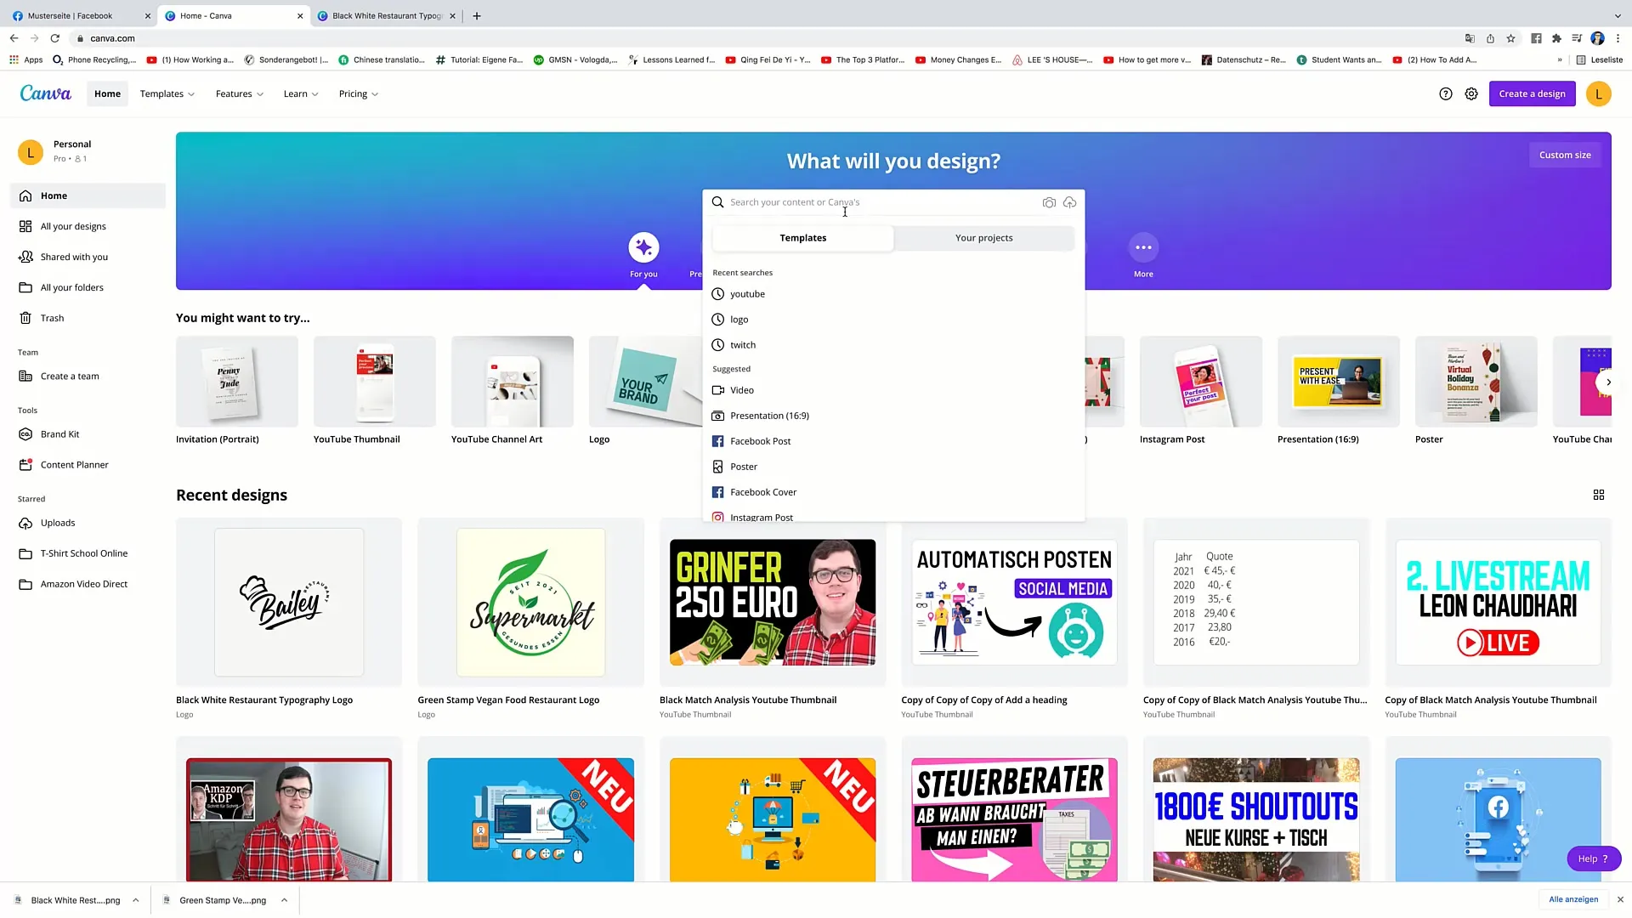Click the Canva home logo icon
This screenshot has width=1632, height=918.
click(45, 93)
